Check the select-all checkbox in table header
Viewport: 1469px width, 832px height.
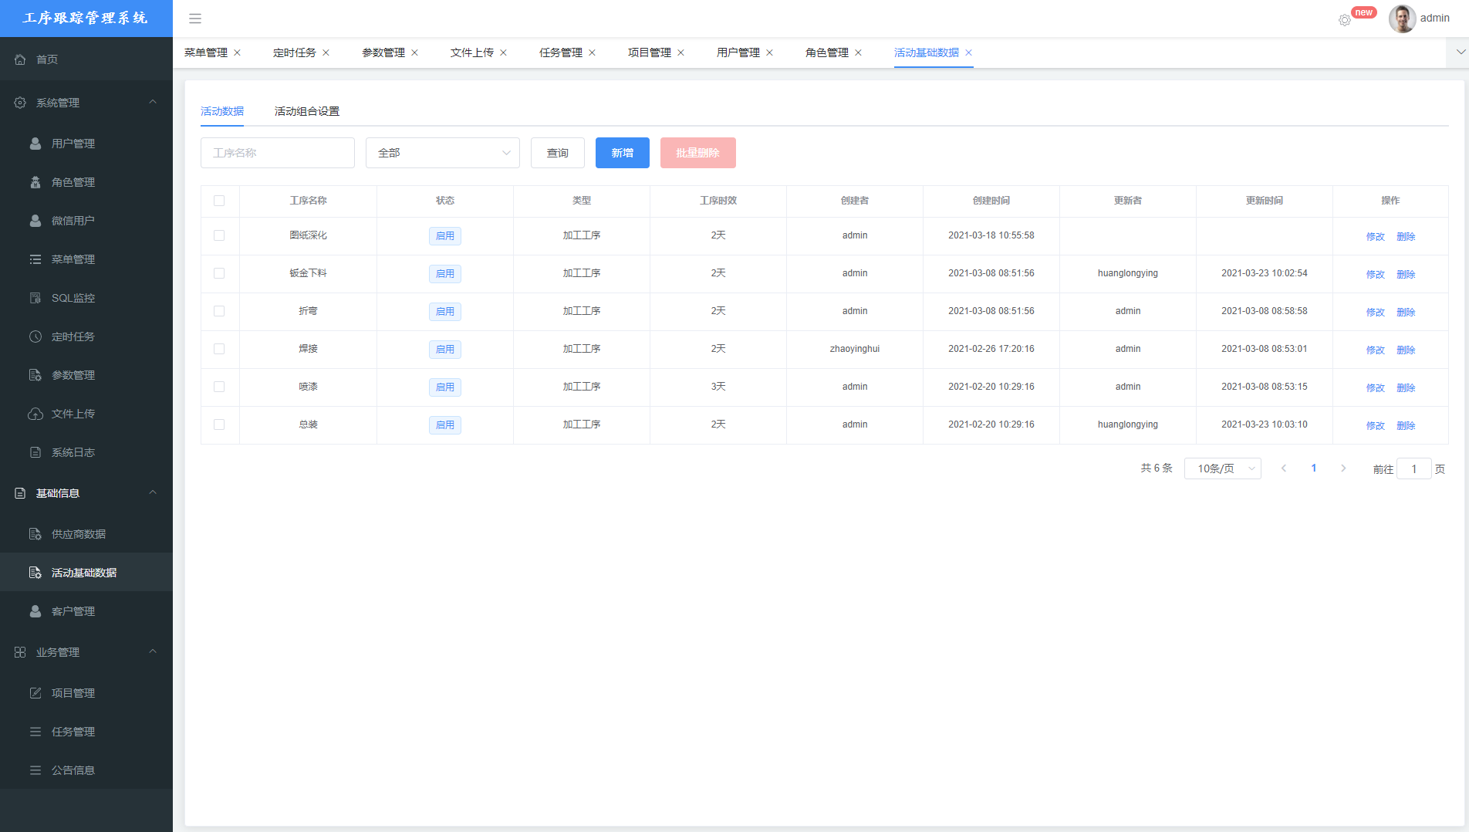pos(219,201)
